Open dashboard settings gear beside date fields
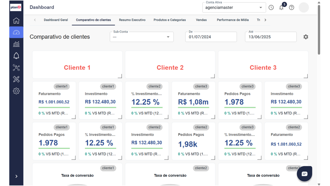 pos(306,37)
